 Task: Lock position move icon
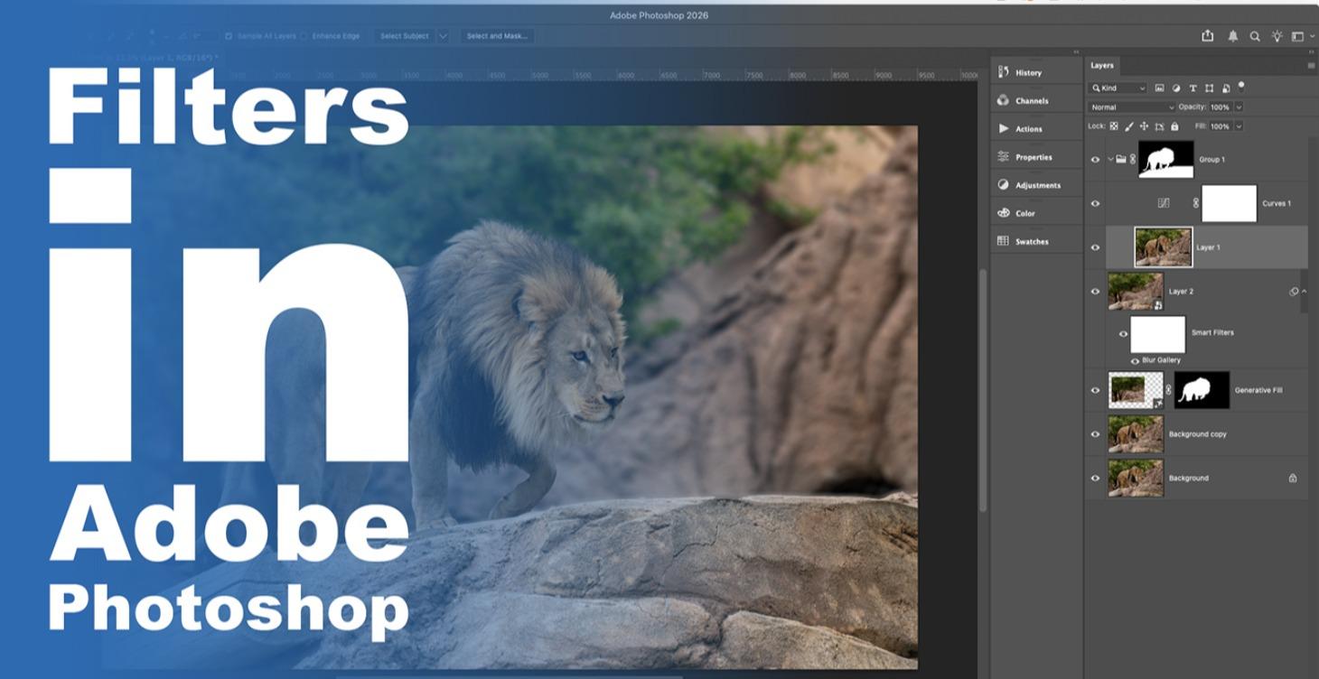pyautogui.click(x=1145, y=126)
